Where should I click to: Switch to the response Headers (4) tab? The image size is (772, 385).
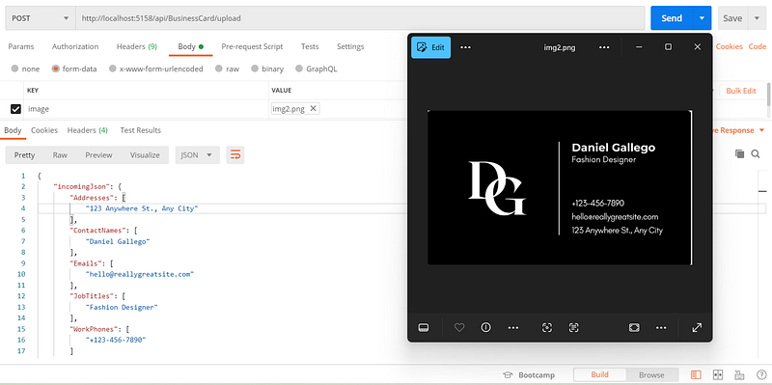coord(88,130)
